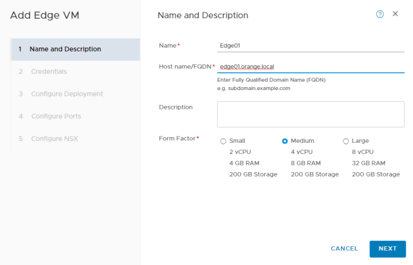Click the FQDN example hint text

(255, 88)
